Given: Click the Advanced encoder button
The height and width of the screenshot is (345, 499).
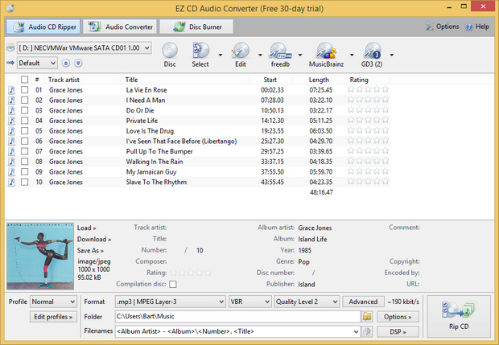Looking at the screenshot, I should (x=363, y=302).
